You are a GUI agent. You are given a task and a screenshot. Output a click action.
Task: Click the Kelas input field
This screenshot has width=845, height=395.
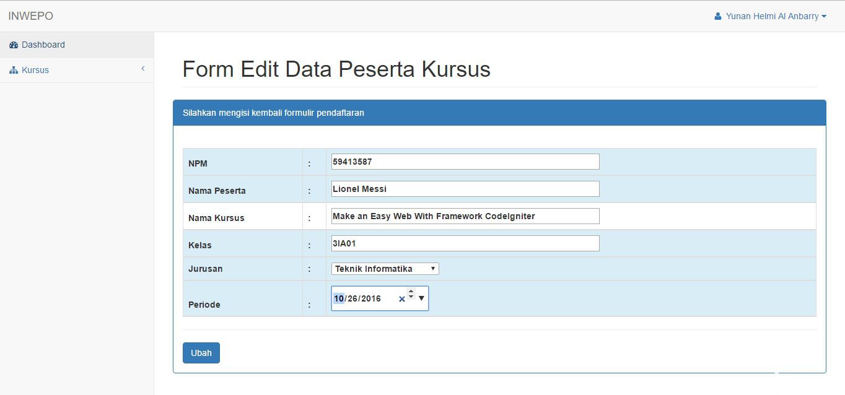[x=463, y=243]
